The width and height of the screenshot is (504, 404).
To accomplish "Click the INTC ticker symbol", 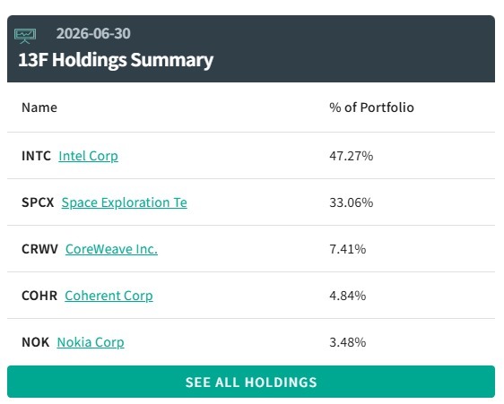I will pos(37,156).
